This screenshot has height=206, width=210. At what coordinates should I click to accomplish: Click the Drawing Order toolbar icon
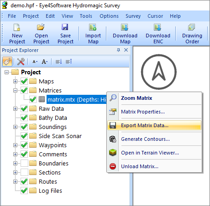[191, 27]
